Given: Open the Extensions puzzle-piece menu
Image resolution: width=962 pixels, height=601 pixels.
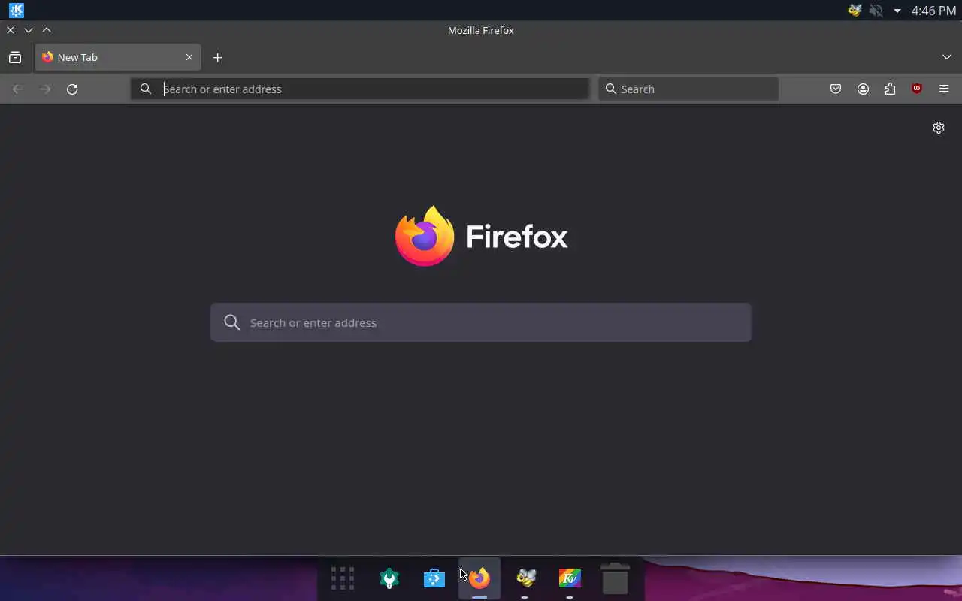Looking at the screenshot, I should (890, 89).
